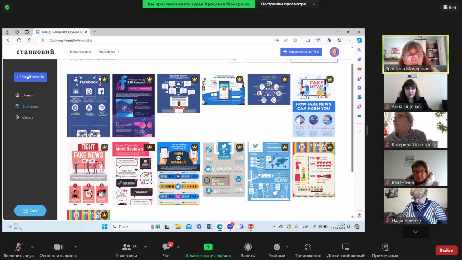Click translate page icon in address bar
The width and height of the screenshot is (462, 260).
[x=276, y=40]
